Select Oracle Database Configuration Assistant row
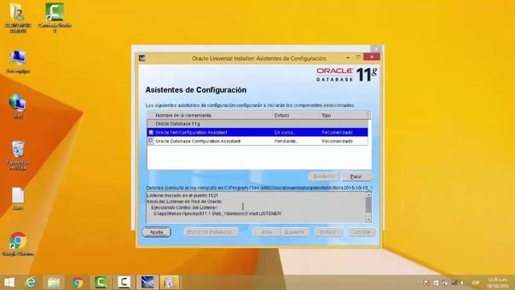This screenshot has height=290, width=515. (257, 141)
